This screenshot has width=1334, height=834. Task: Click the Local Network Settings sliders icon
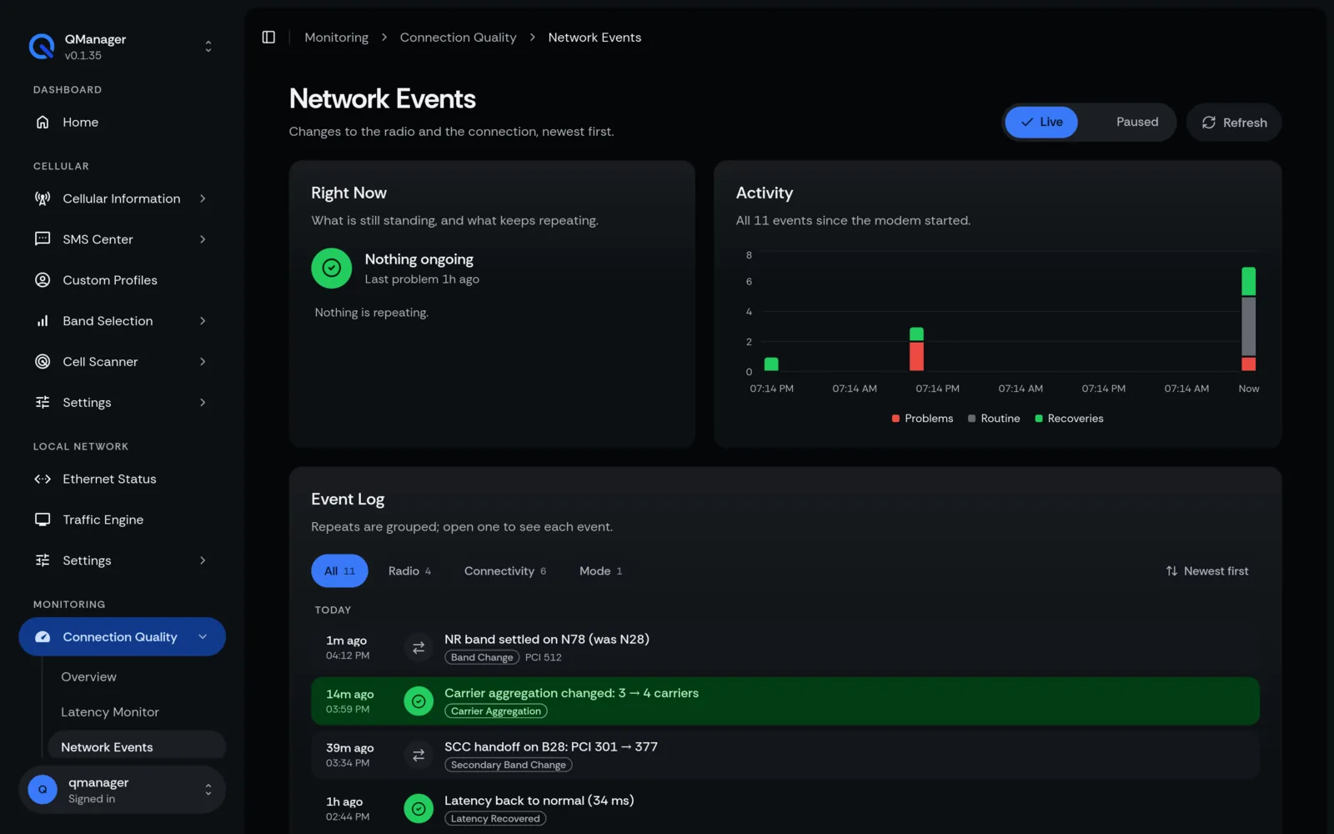click(x=43, y=560)
